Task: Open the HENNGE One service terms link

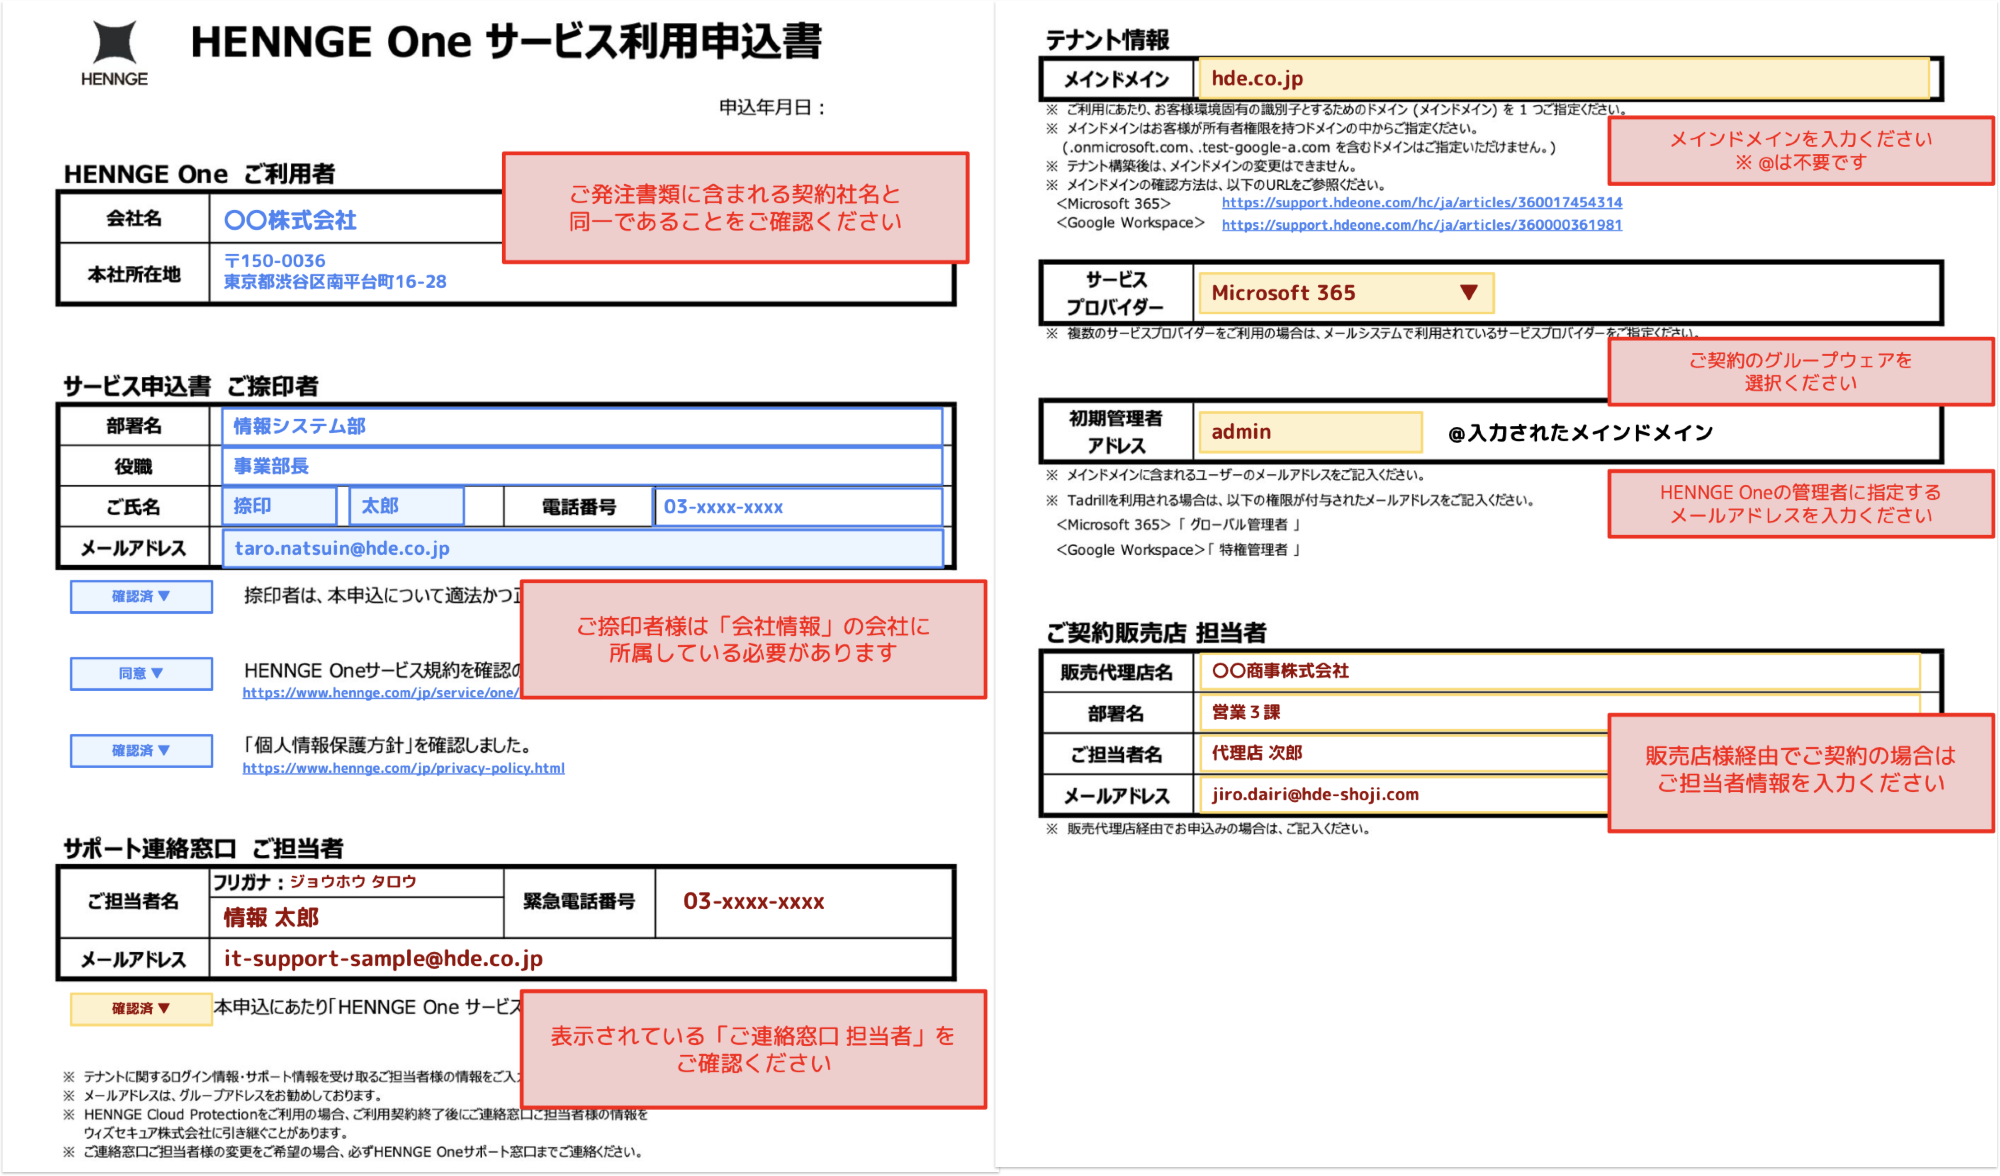Action: click(x=381, y=693)
